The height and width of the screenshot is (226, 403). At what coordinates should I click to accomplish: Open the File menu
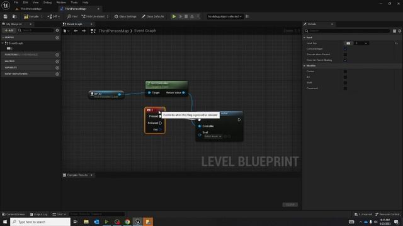16,3
